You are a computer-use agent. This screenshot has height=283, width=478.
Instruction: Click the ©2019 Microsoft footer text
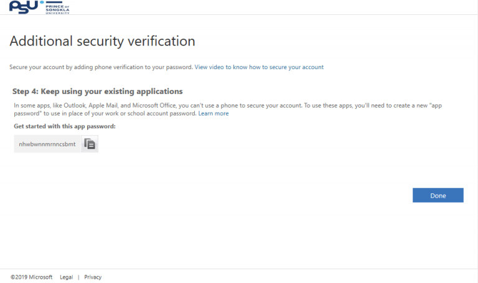(31, 277)
